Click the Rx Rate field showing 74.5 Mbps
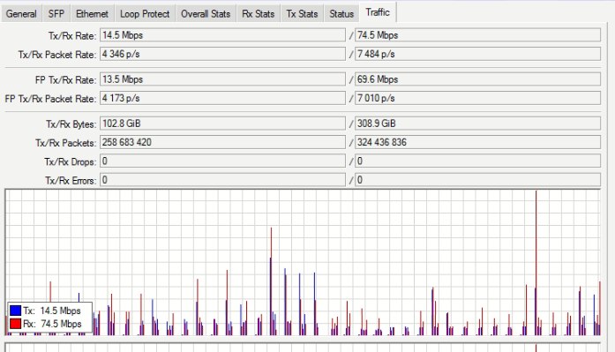This screenshot has width=615, height=352. click(x=477, y=35)
